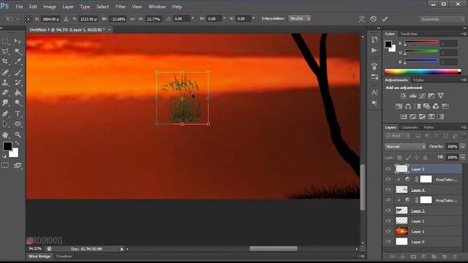Select the Healing Brush tool
Image resolution: width=468 pixels, height=263 pixels.
5,72
